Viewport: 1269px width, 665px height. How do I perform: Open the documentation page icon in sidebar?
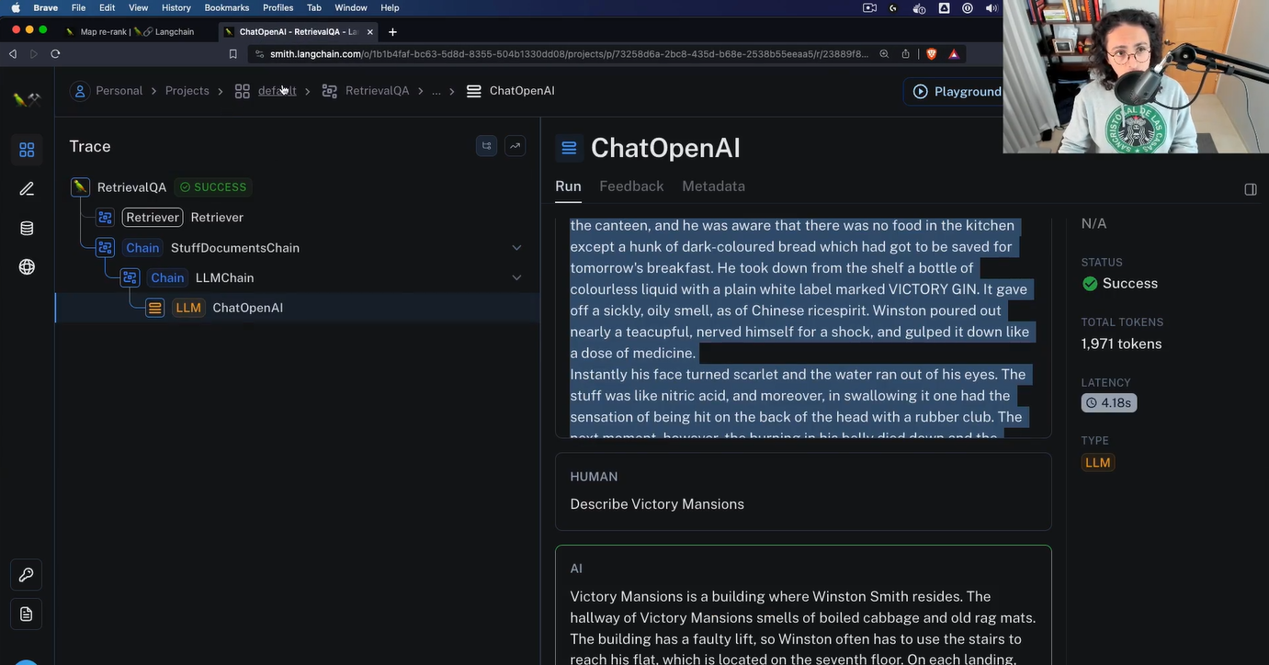pyautogui.click(x=27, y=614)
